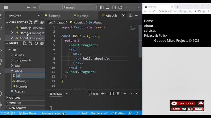Open tabnine starter status item
211x118 pixels.
point(52,113)
